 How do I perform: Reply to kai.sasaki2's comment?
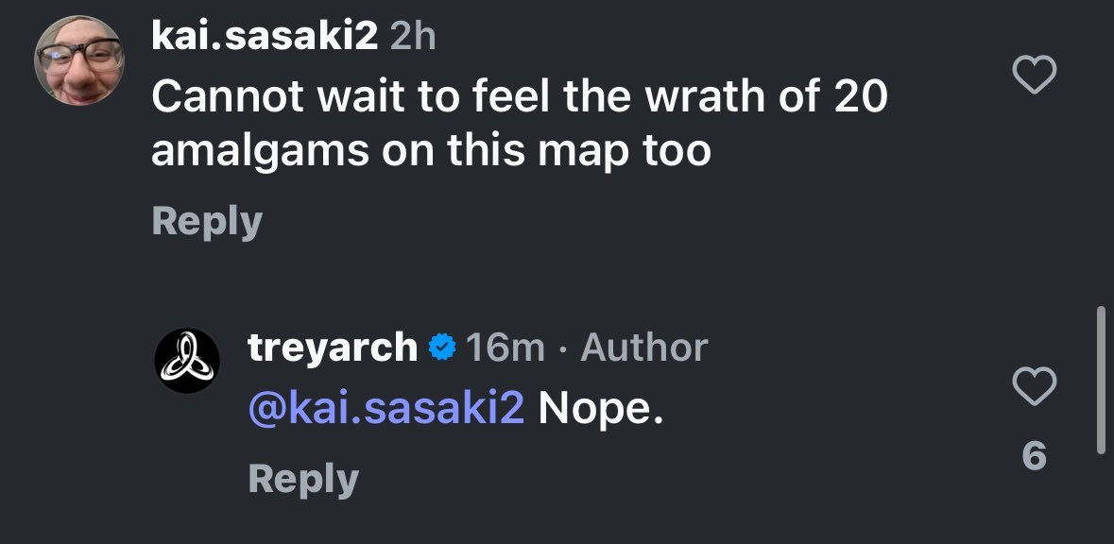(x=207, y=222)
